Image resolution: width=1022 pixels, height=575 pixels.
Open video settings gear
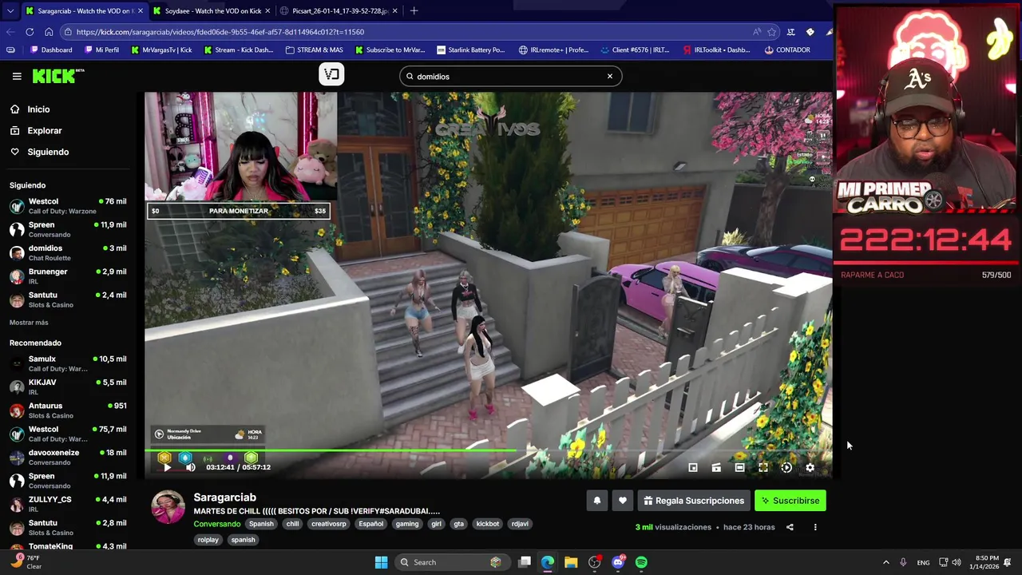[x=810, y=468]
